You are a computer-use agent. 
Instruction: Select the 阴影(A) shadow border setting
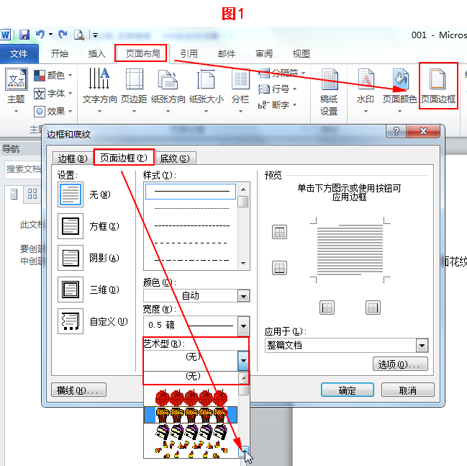tap(71, 258)
